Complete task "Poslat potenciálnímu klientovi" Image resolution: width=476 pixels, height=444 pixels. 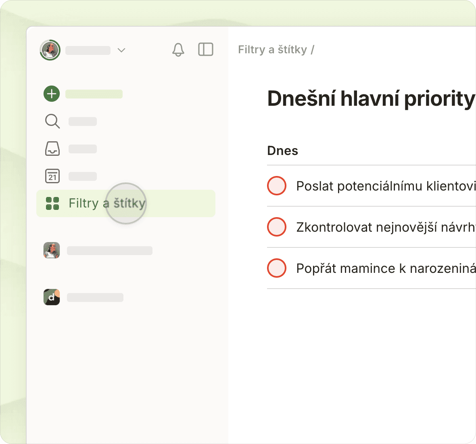(x=277, y=186)
